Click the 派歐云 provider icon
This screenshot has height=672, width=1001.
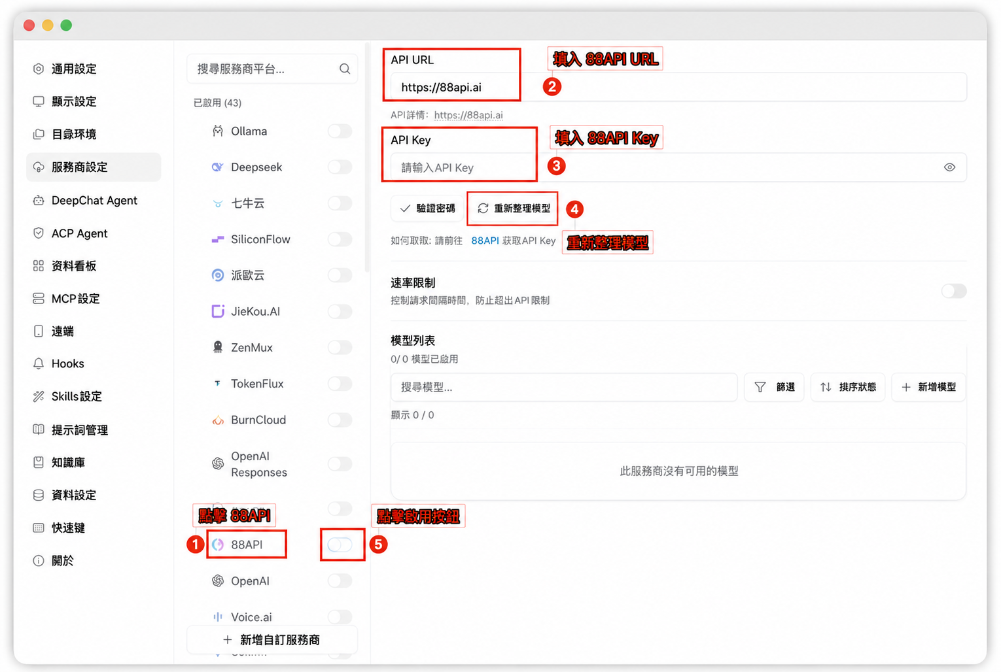pos(218,275)
